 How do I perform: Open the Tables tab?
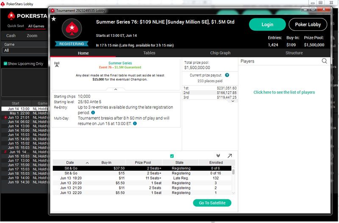point(149,53)
